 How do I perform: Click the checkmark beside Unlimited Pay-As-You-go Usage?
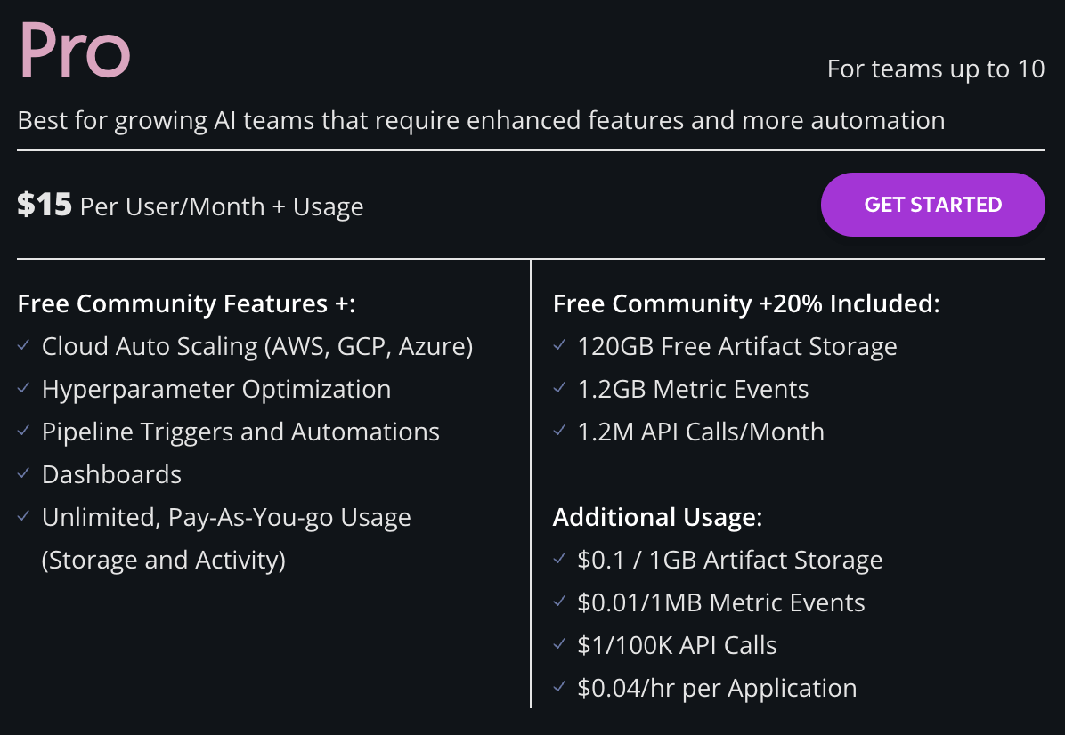(23, 517)
